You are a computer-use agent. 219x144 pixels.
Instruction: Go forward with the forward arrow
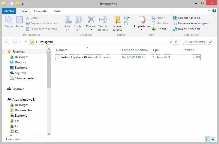14,42
